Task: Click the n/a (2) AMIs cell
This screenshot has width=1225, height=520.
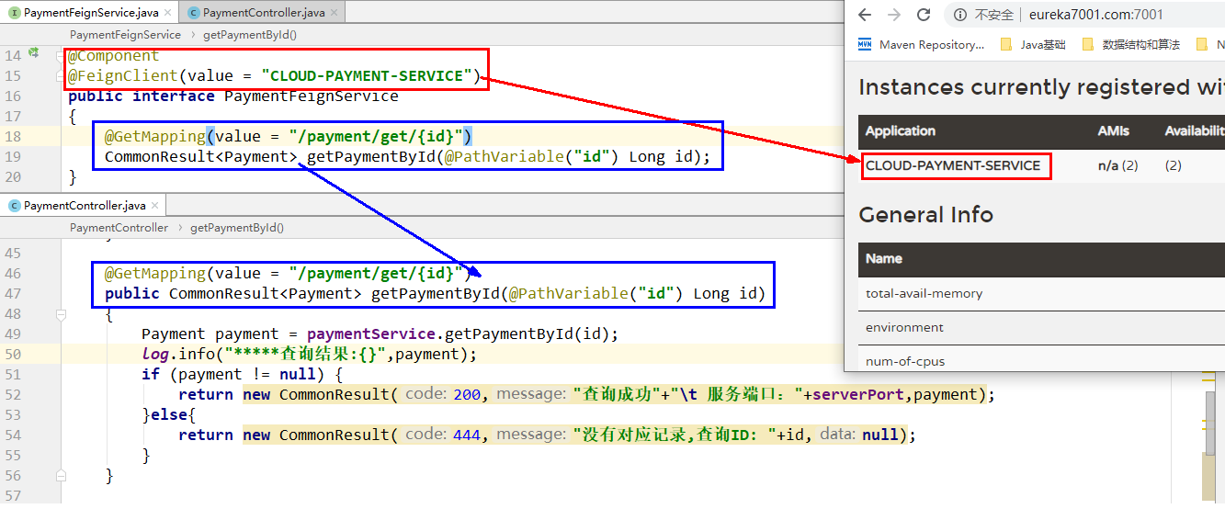Action: tap(1117, 166)
